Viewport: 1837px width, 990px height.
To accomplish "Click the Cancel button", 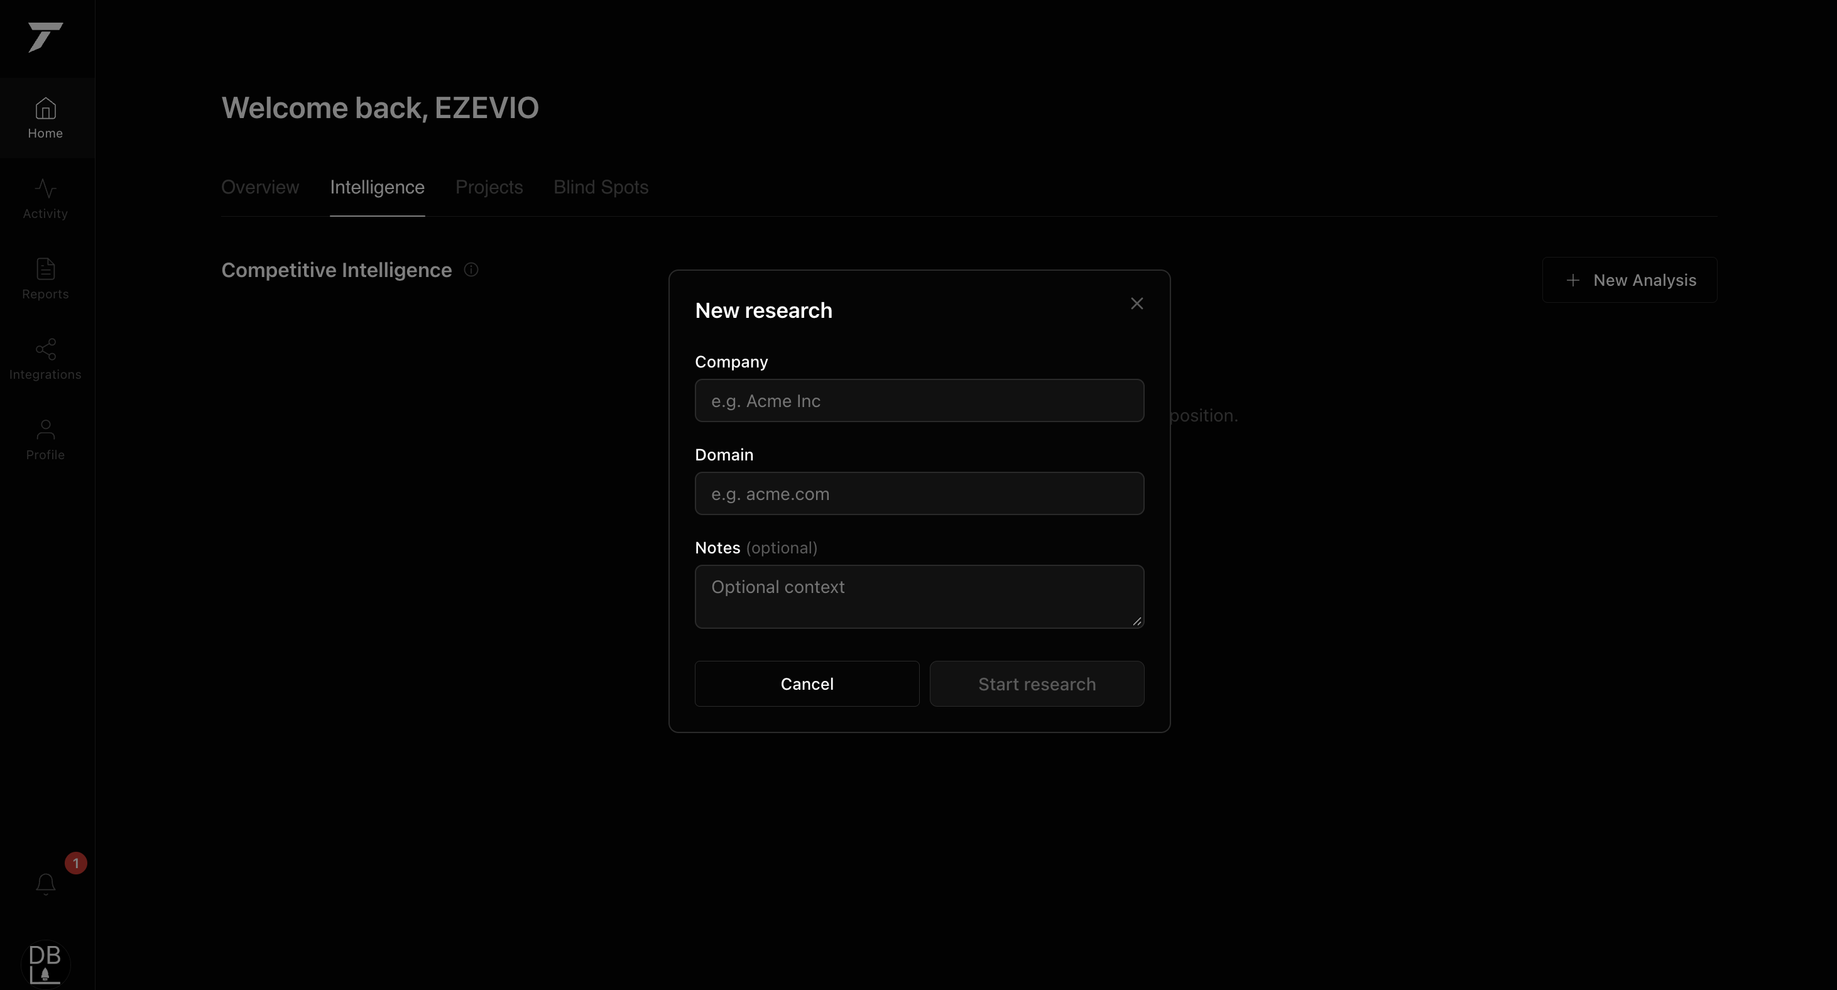I will (807, 683).
